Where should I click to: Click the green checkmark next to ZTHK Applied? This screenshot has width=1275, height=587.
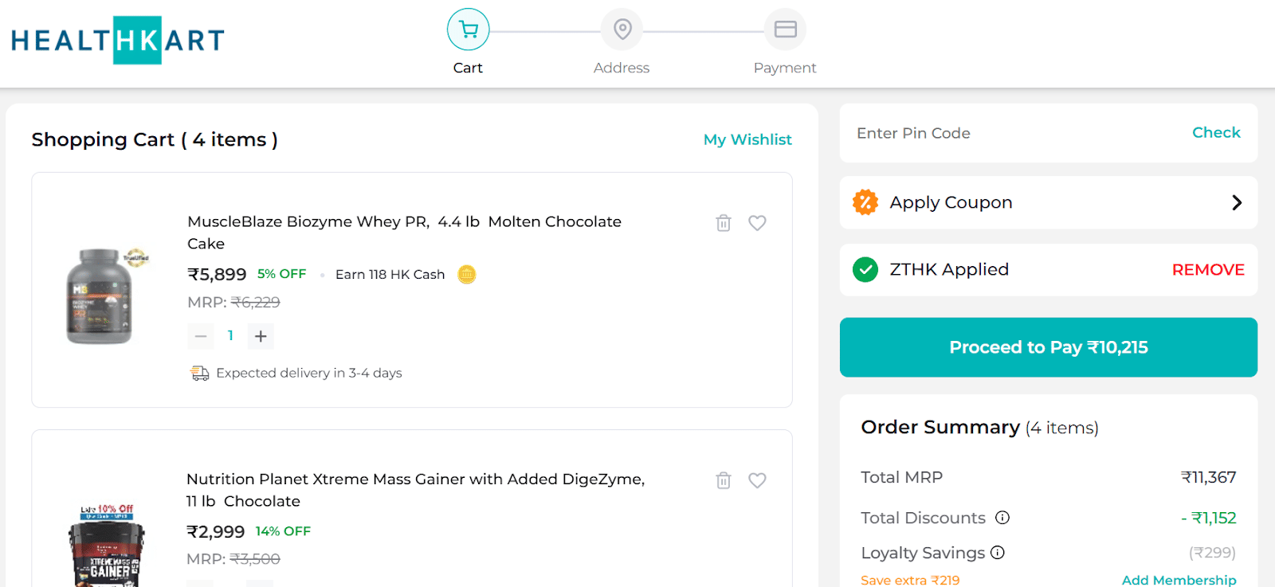point(865,270)
